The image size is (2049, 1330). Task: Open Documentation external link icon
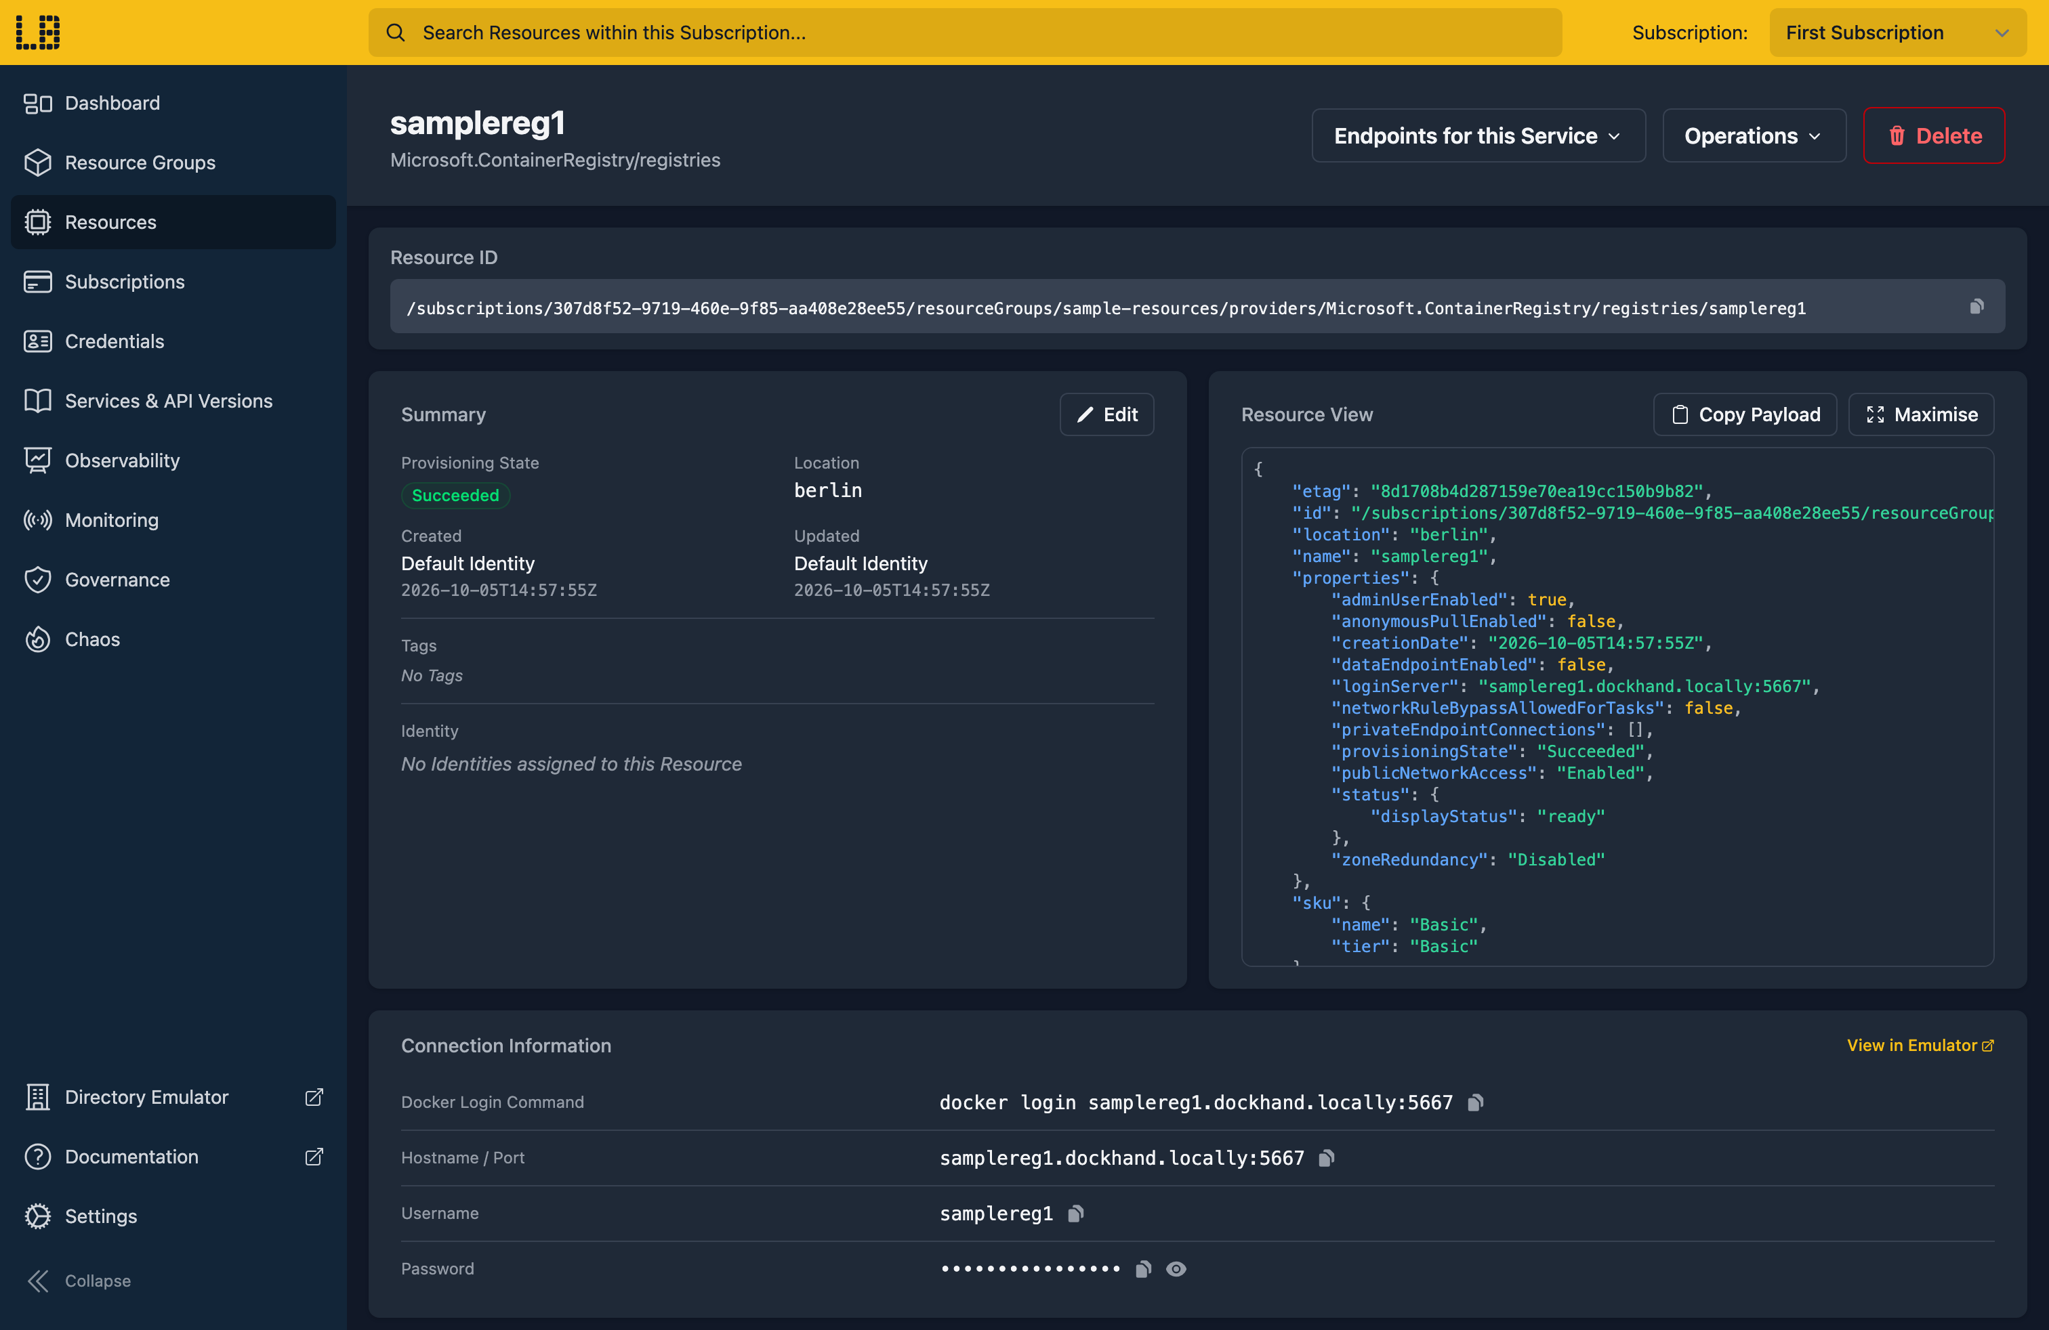pos(314,1156)
